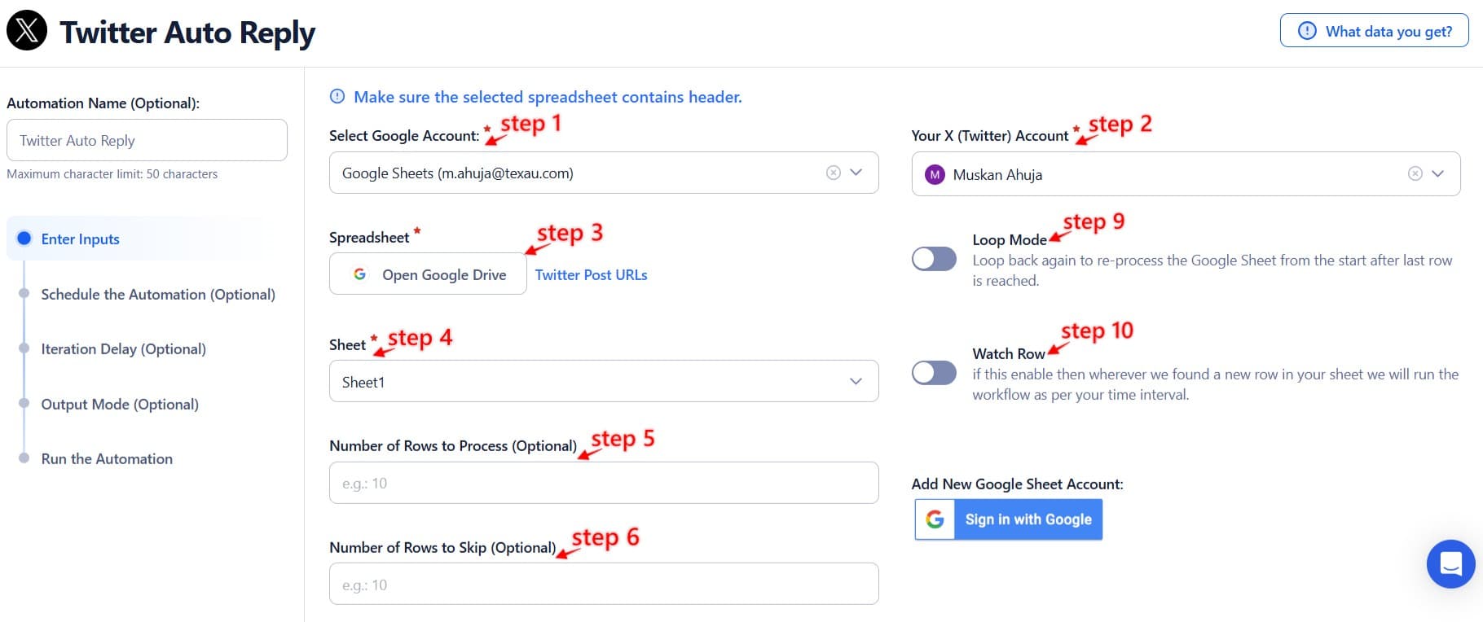This screenshot has height=622, width=1483.
Task: Open the chat support bubble icon
Action: click(1450, 563)
